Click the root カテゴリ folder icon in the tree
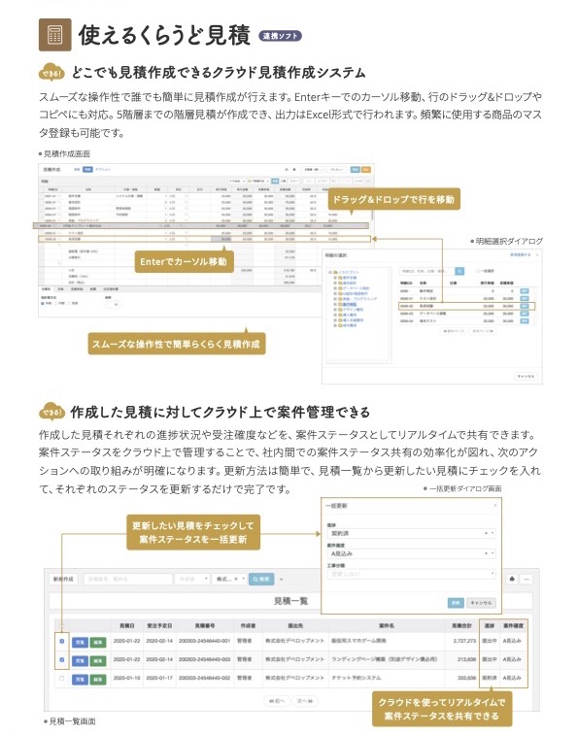The height and width of the screenshot is (734, 578). click(x=336, y=273)
